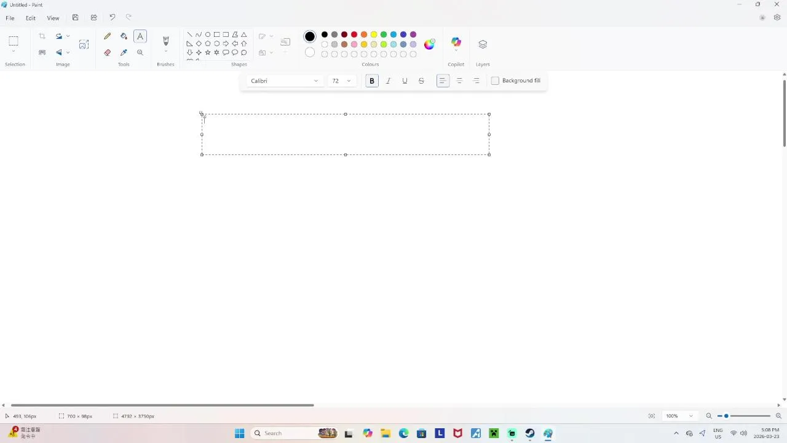Select the Colour picker eyedropper tool
This screenshot has width=787, height=443.
[124, 52]
